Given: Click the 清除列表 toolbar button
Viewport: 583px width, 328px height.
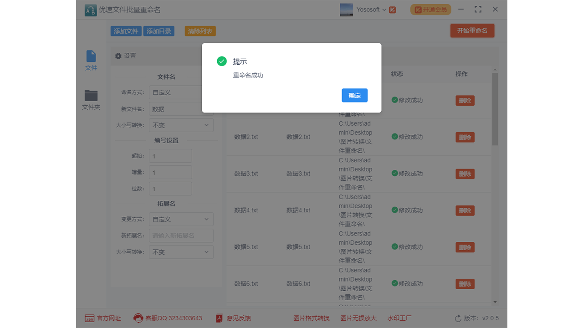Looking at the screenshot, I should point(200,31).
